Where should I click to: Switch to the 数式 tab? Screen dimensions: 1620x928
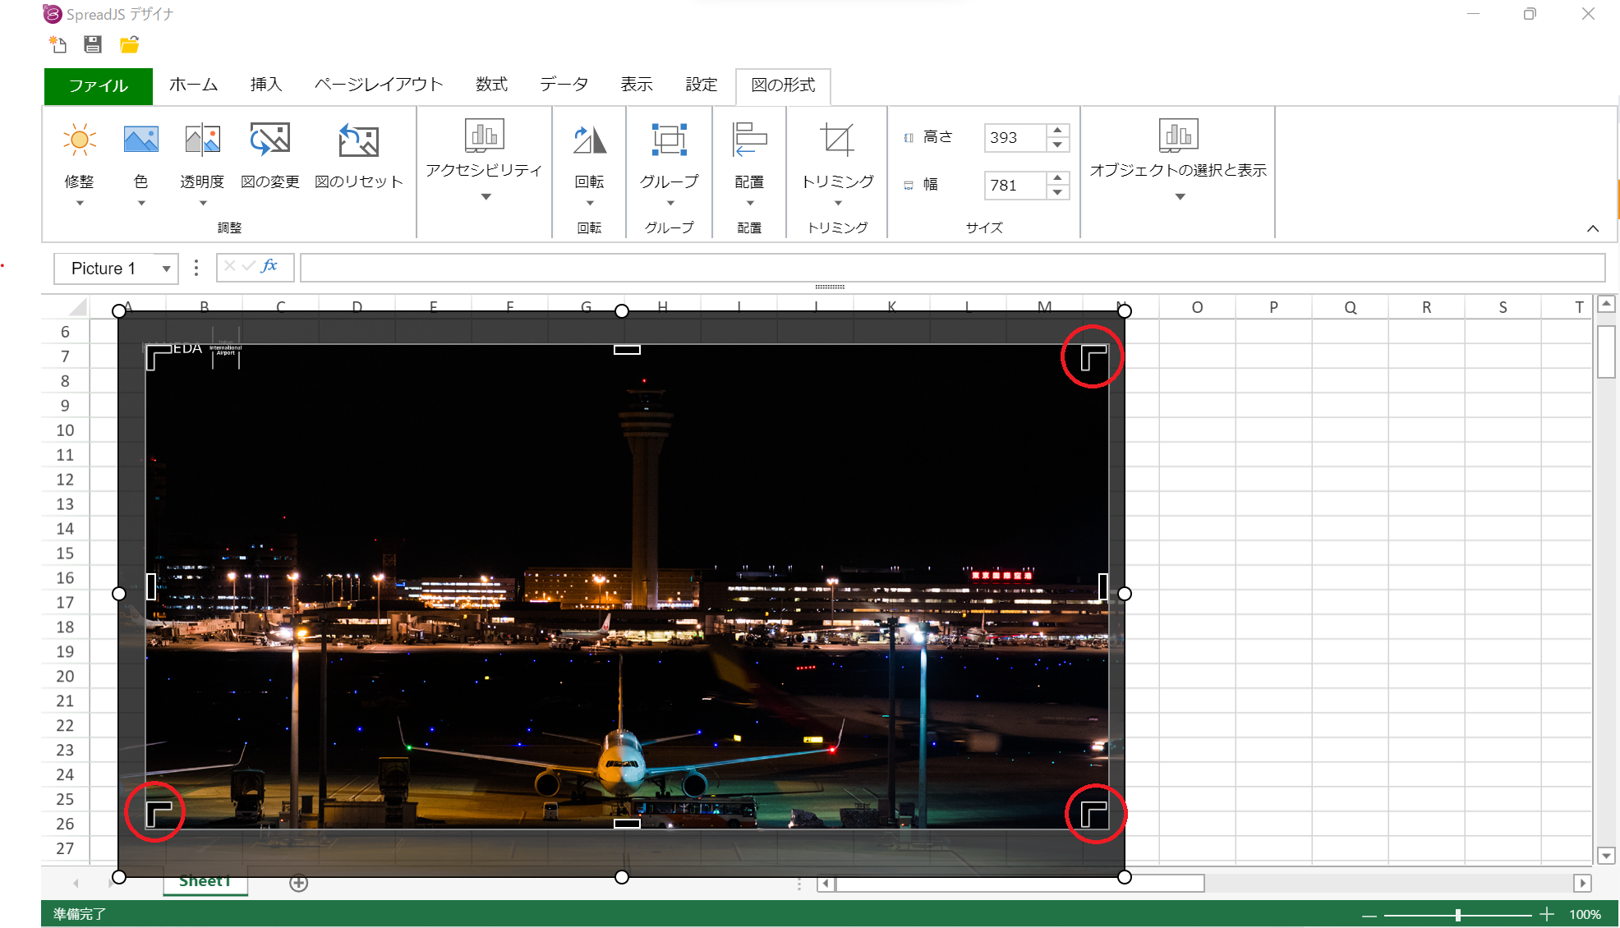pyautogui.click(x=491, y=85)
